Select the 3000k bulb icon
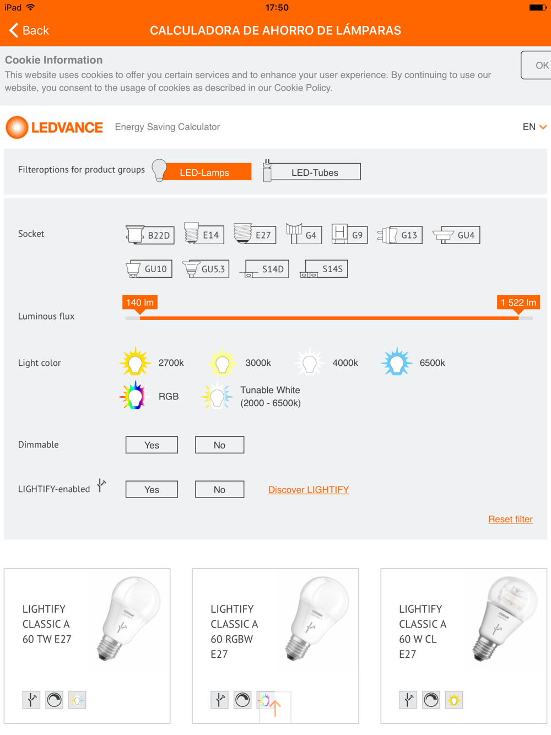This screenshot has height=735, width=551. pos(222,363)
